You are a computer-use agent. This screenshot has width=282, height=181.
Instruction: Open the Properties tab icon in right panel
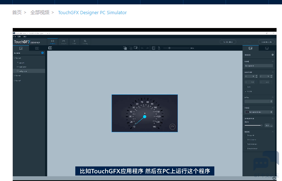pyautogui.click(x=251, y=48)
